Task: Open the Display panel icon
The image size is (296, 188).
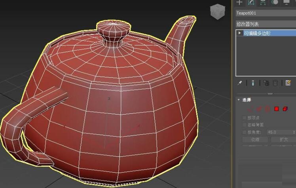Action: point(286,2)
